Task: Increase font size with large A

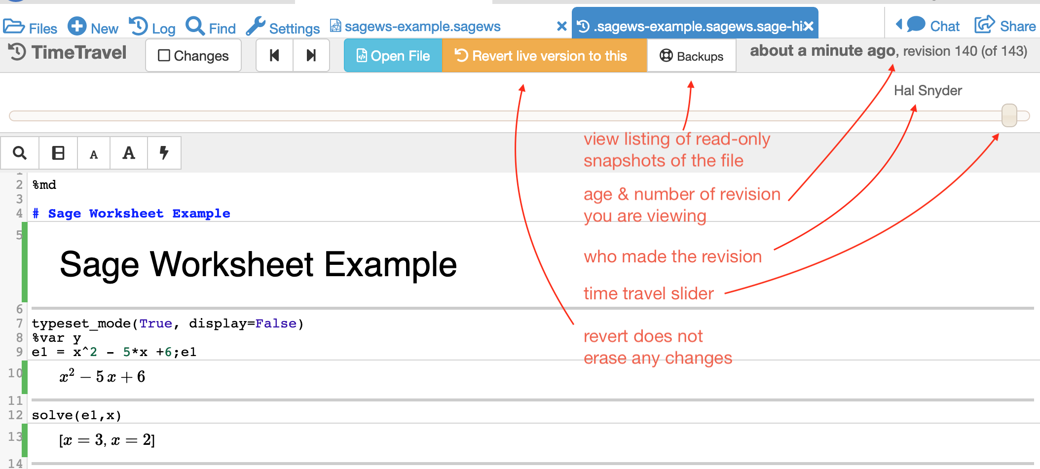Action: tap(129, 153)
